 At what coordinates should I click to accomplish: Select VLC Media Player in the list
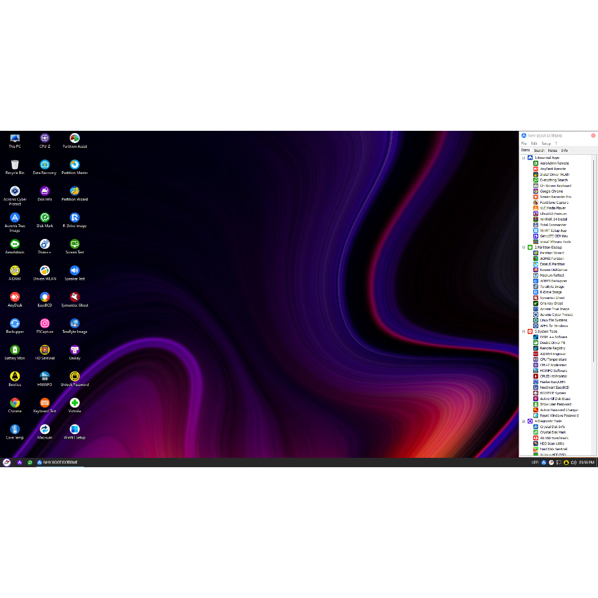tap(552, 208)
